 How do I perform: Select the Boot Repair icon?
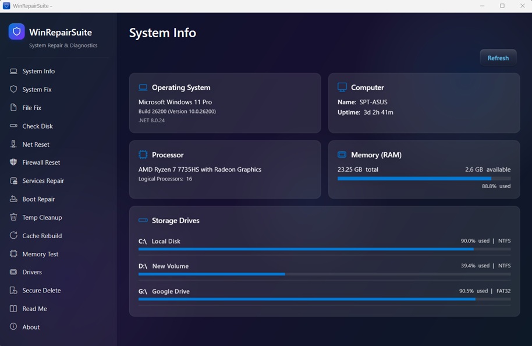click(x=13, y=199)
